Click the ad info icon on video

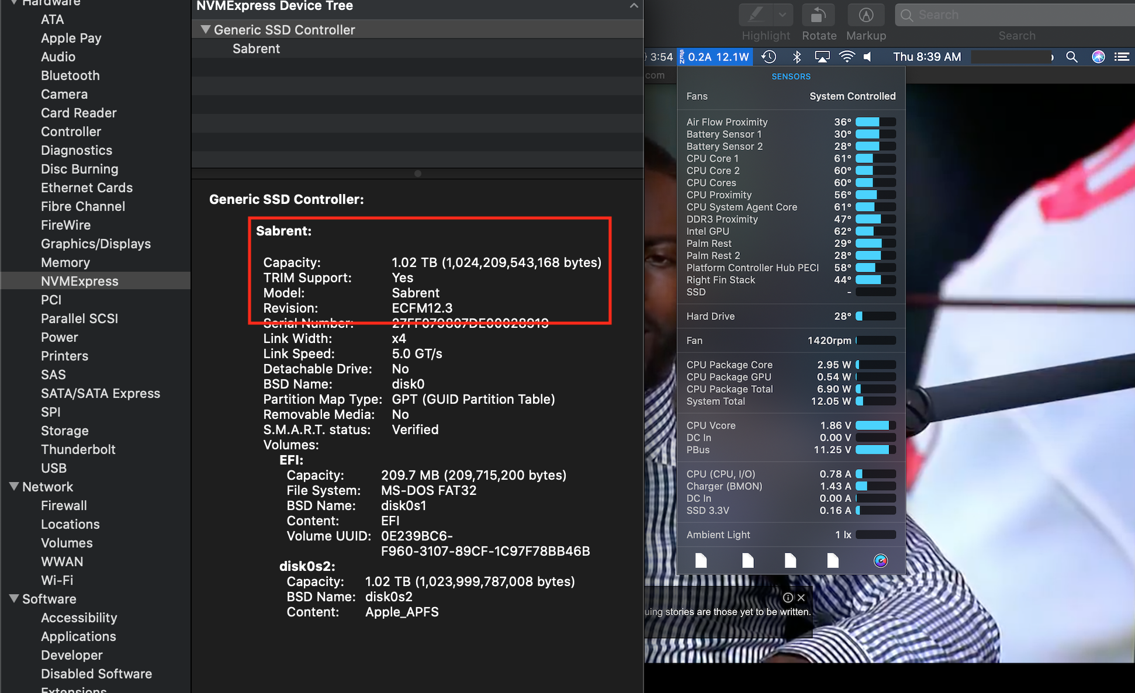point(788,598)
